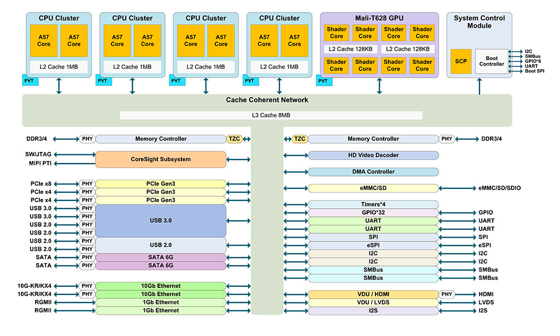Click the SCP block in System Control Module
Viewport: 560px width, 336px height.
[x=461, y=61]
